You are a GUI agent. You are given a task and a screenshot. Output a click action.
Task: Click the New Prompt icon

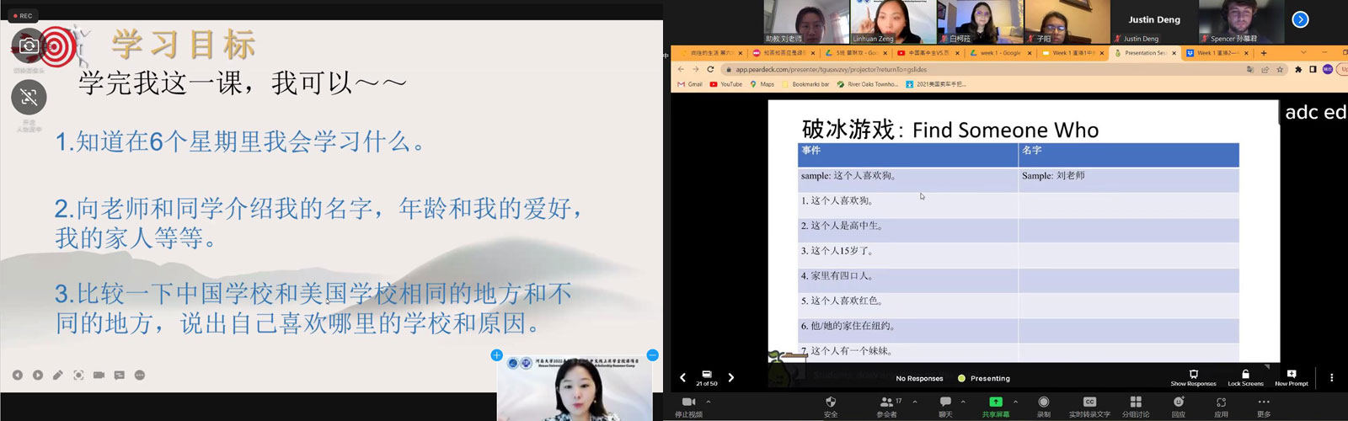coord(1291,374)
